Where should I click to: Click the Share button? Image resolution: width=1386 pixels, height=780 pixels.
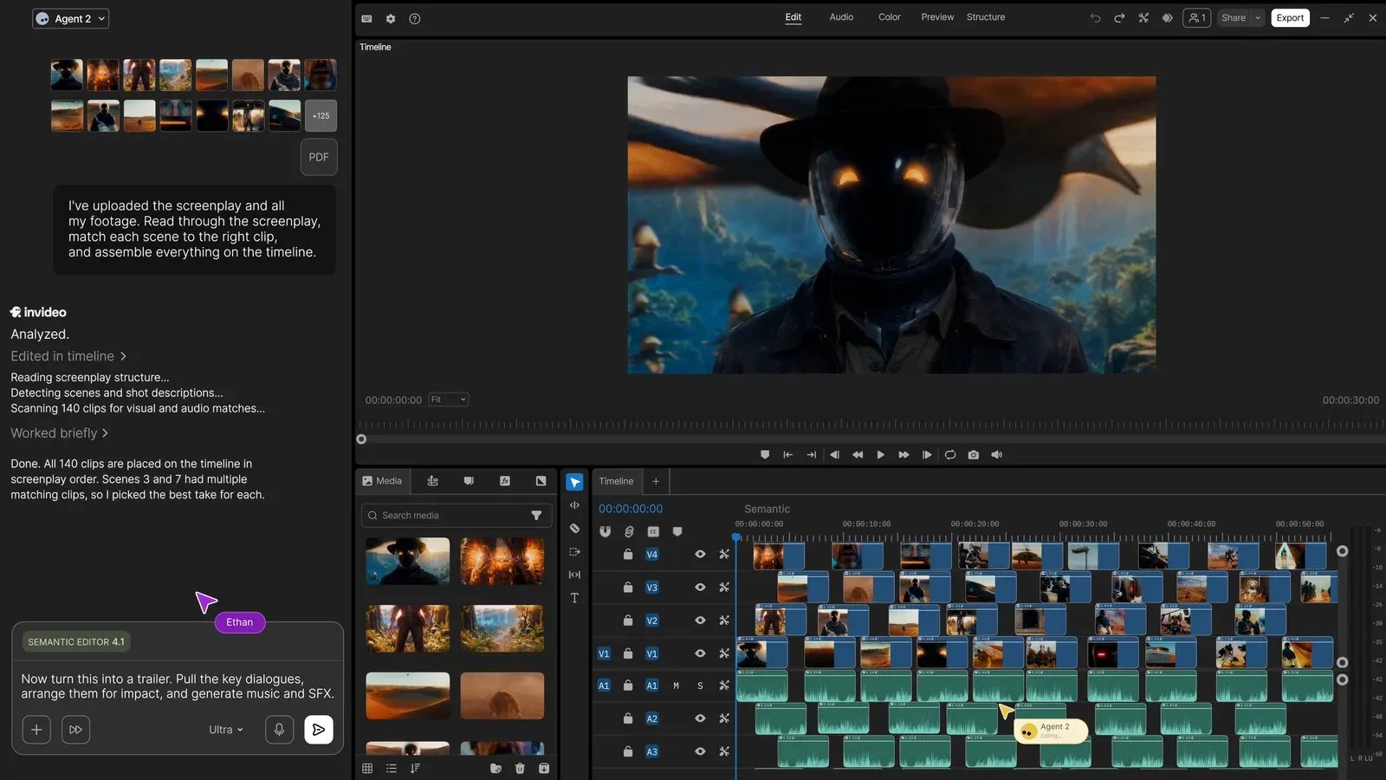[1233, 18]
